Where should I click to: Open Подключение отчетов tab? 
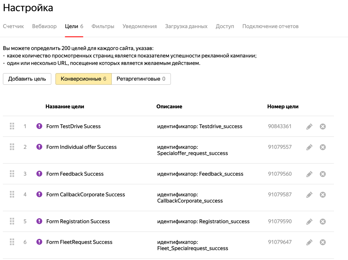270,26
